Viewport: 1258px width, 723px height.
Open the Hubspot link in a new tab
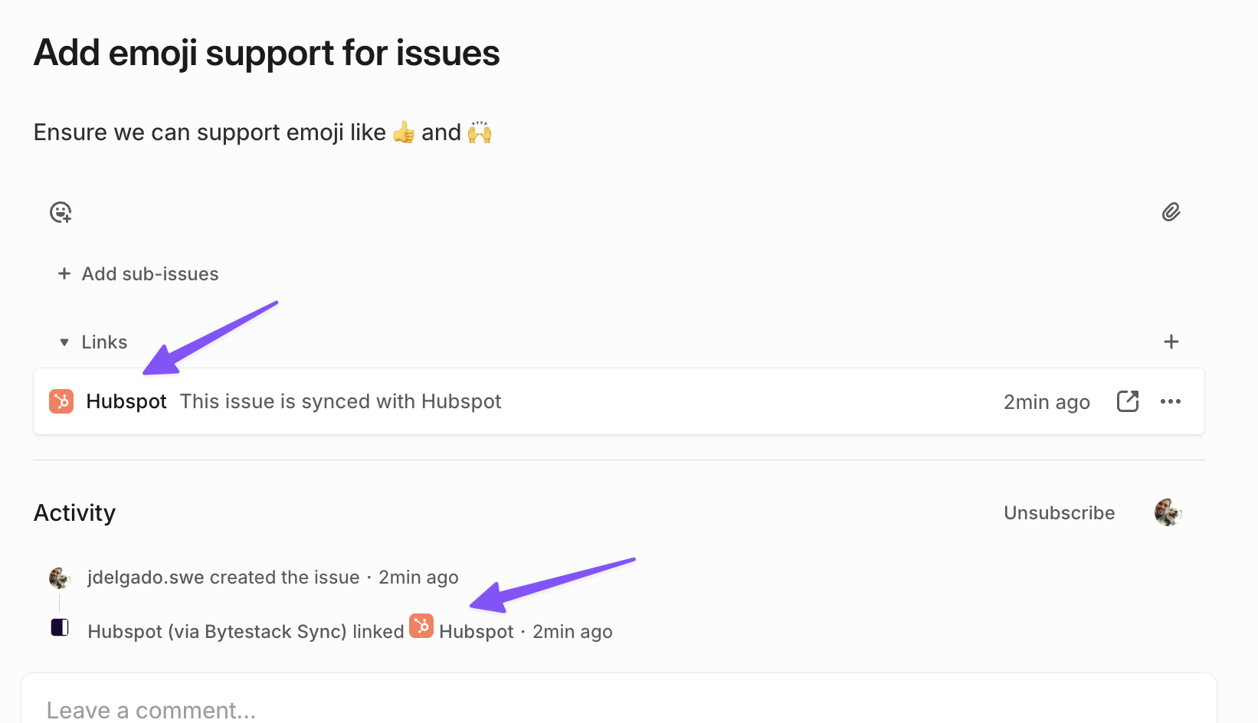(1127, 401)
